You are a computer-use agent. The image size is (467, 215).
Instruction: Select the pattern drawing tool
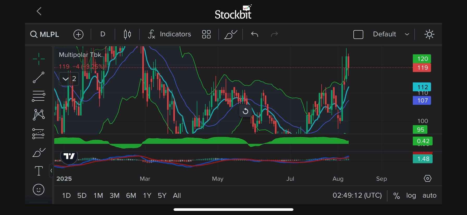point(39,115)
